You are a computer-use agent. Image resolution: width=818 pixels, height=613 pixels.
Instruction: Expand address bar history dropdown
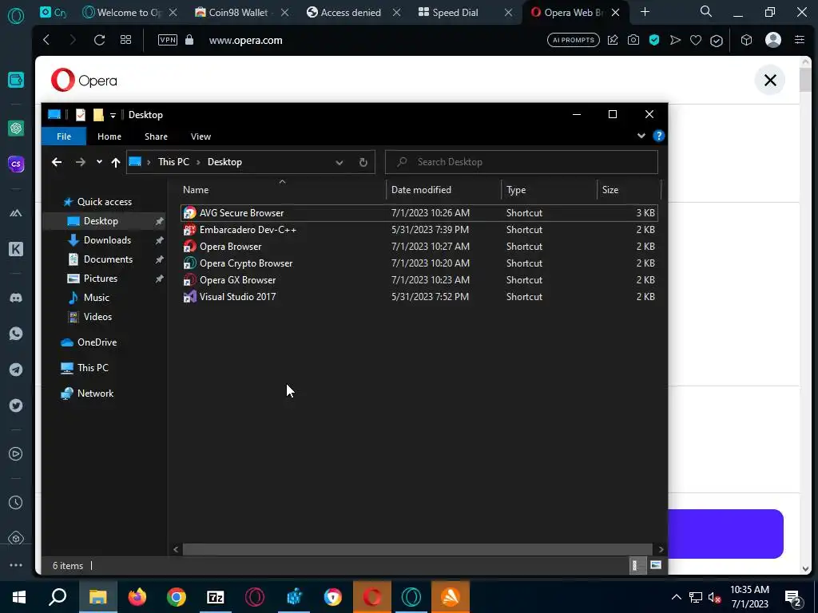(339, 162)
